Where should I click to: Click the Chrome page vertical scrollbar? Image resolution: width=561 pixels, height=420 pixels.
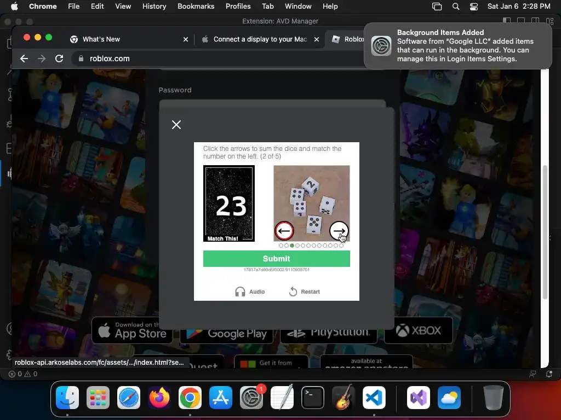pos(545,232)
